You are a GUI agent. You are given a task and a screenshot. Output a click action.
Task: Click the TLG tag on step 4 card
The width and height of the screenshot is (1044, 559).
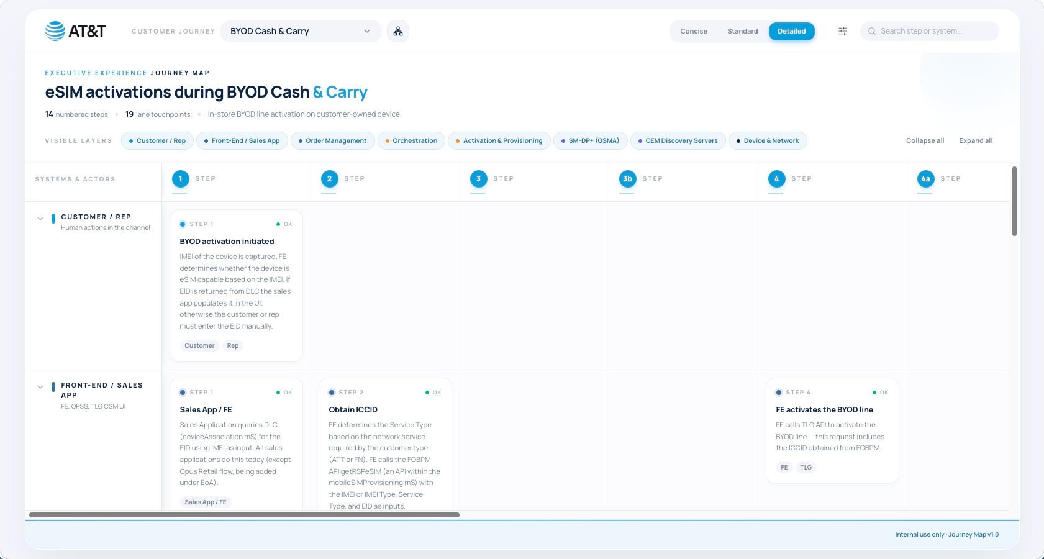(x=806, y=468)
